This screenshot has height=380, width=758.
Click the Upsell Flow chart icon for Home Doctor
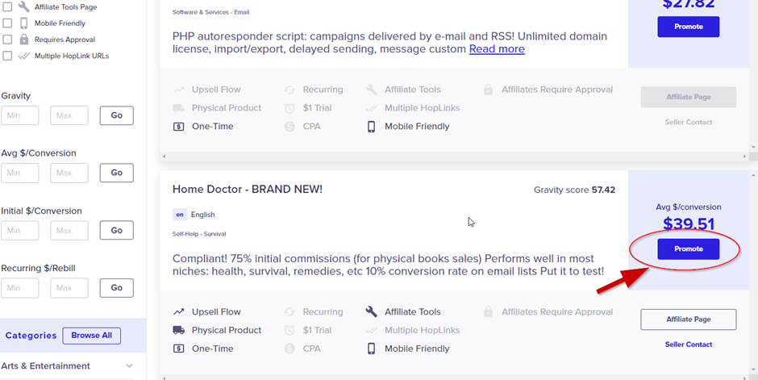click(178, 312)
